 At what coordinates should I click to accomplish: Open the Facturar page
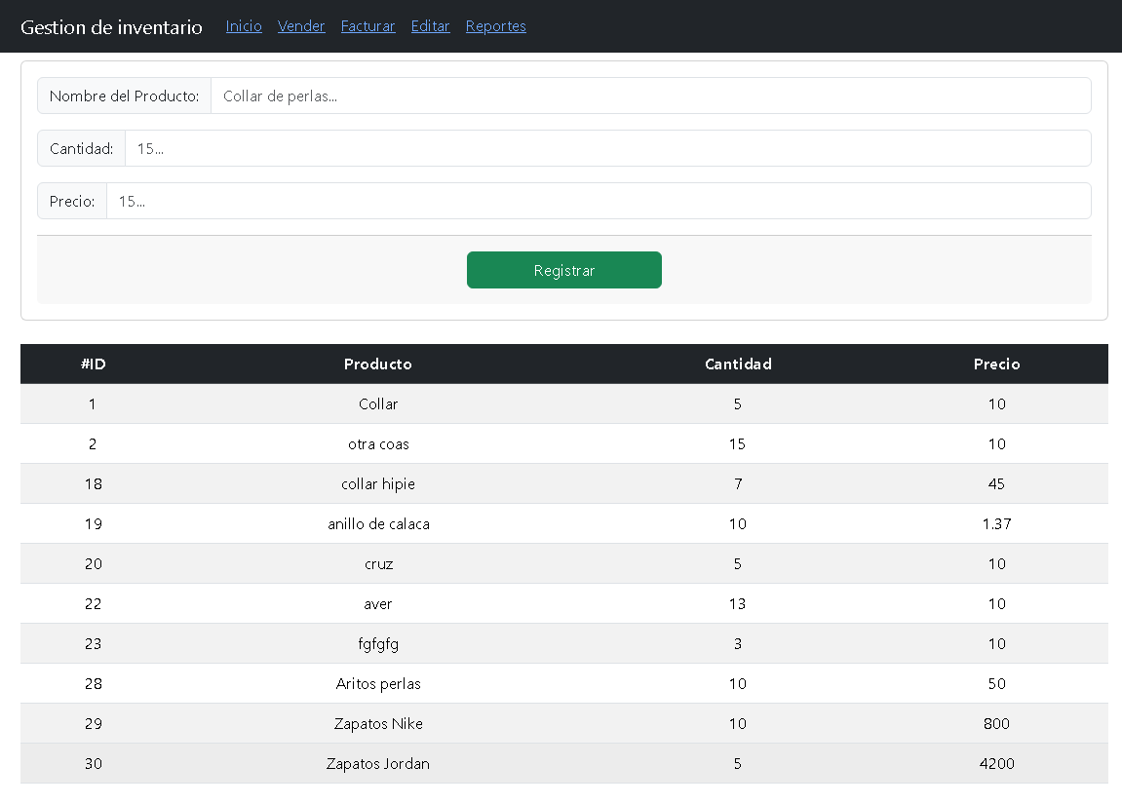click(x=368, y=26)
